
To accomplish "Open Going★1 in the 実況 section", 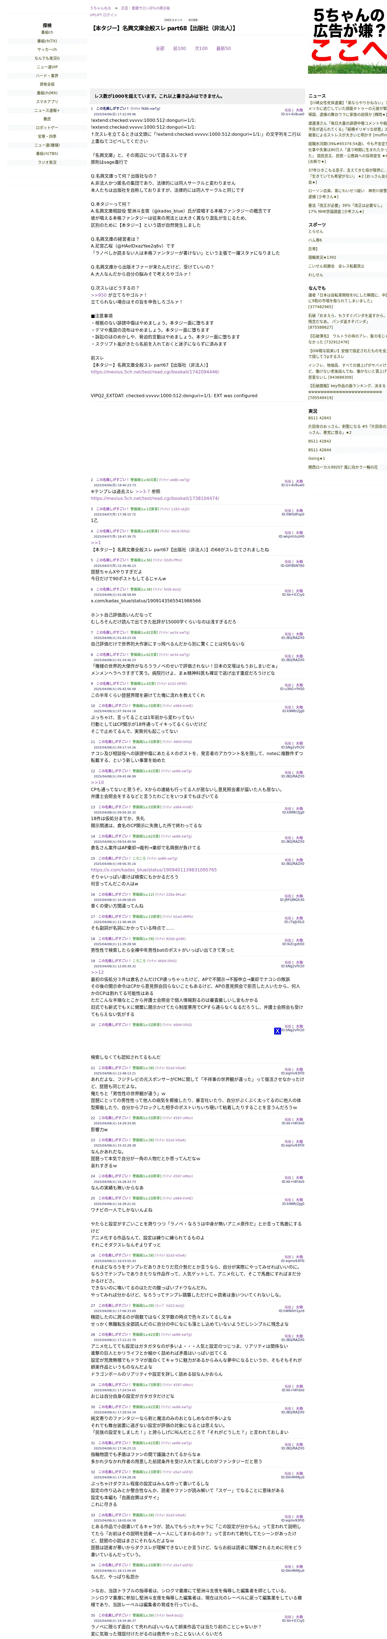I will point(317,458).
